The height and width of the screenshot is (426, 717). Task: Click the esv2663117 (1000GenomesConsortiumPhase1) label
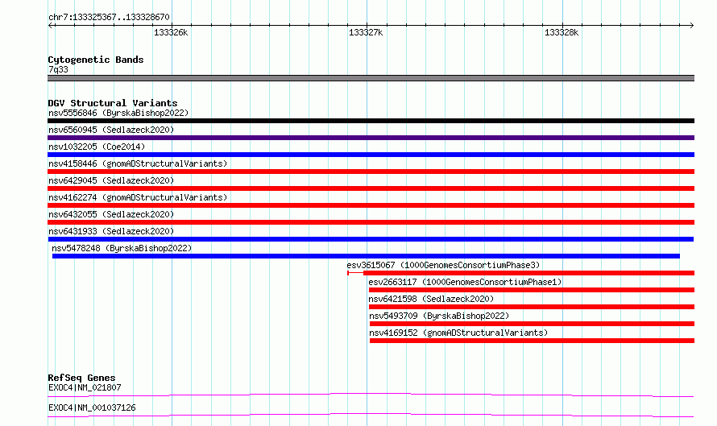pyautogui.click(x=465, y=282)
